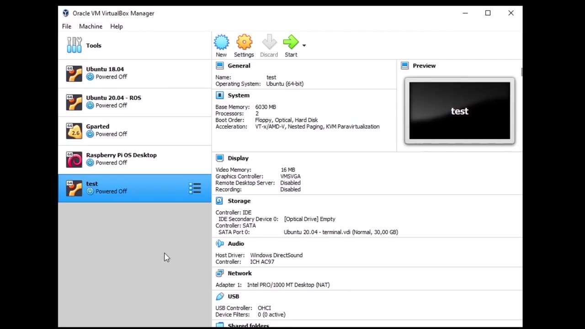Select the Raspberry Pi OS Desktop icon
The height and width of the screenshot is (329, 585).
(74, 159)
